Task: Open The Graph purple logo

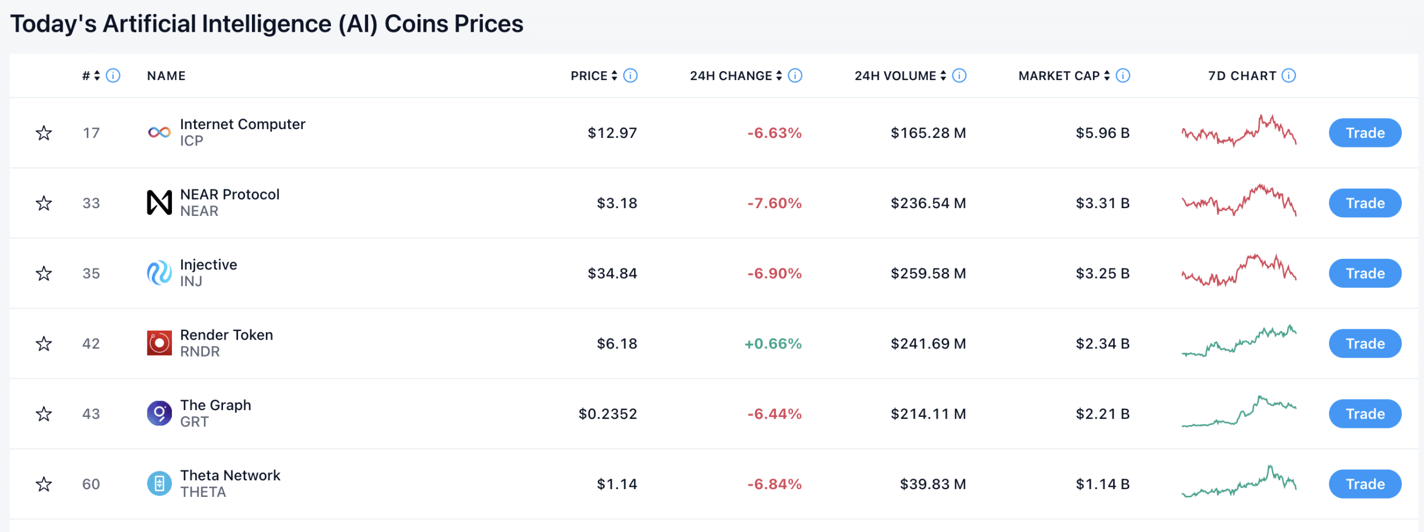Action: (x=159, y=413)
